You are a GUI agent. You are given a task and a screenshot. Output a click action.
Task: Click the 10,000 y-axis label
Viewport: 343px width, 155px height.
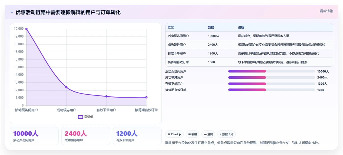[19, 29]
